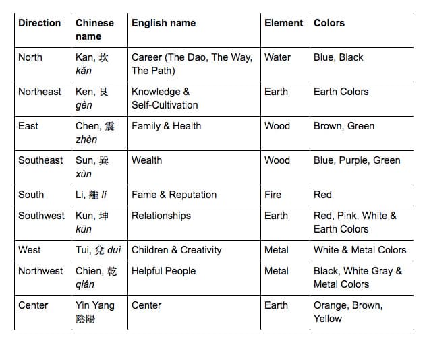Image resolution: width=427 pixels, height=341 pixels.
Task: Click the "North" direction cell
Action: pos(30,57)
